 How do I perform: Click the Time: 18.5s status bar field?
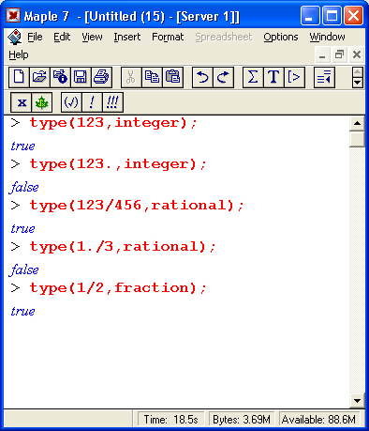[170, 419]
